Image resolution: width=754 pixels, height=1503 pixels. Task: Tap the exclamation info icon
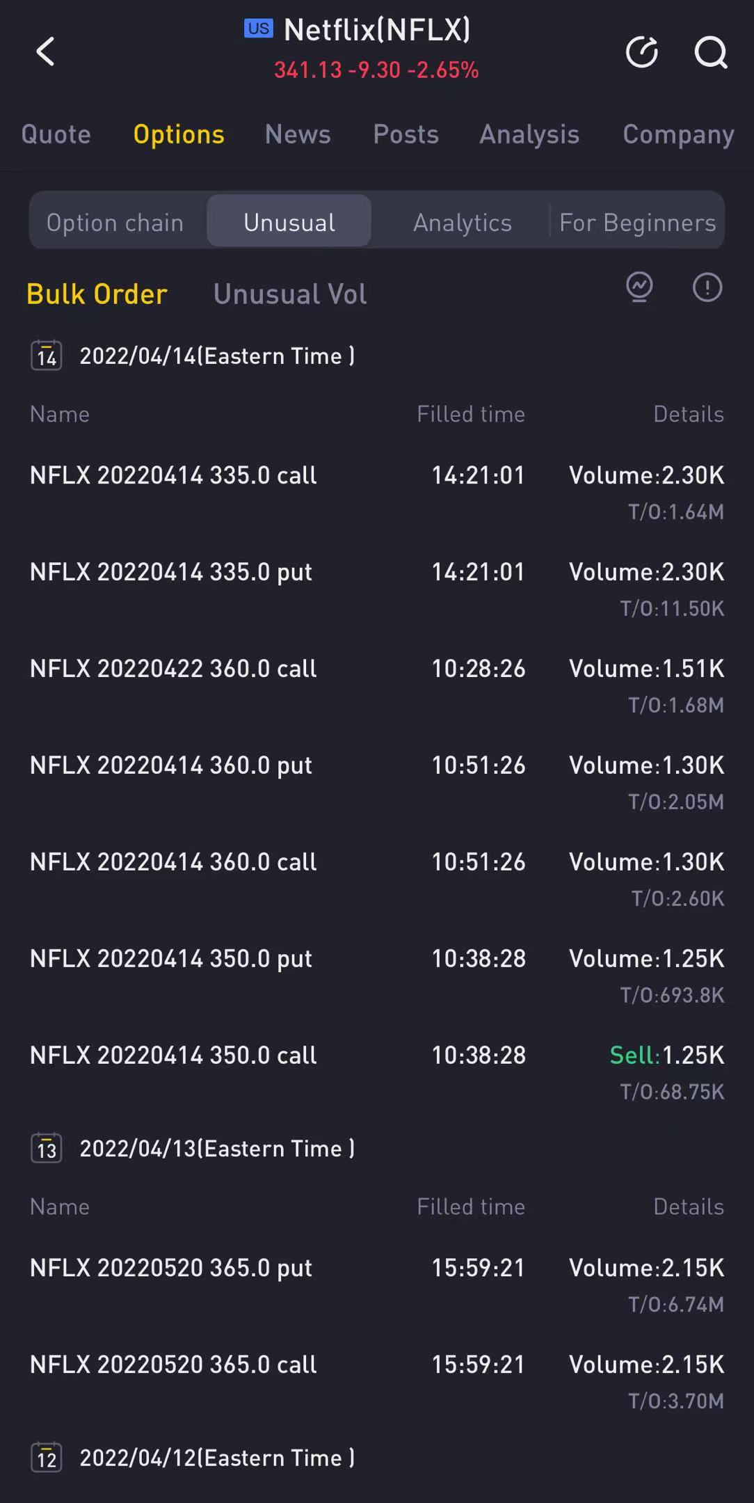coord(707,287)
